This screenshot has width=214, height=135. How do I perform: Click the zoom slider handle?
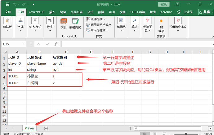186,134
